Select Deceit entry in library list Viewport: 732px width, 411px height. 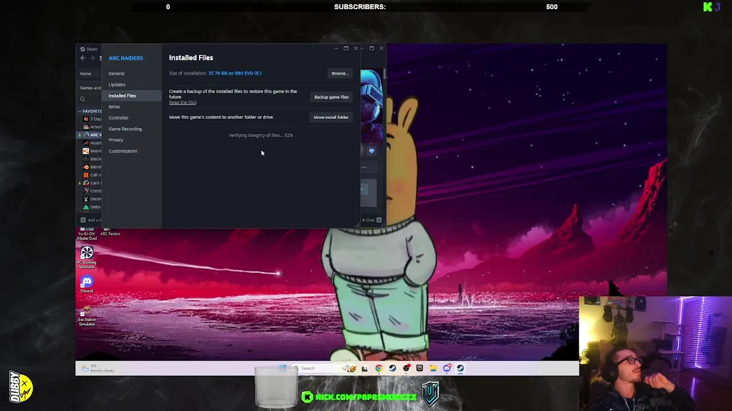[92, 199]
